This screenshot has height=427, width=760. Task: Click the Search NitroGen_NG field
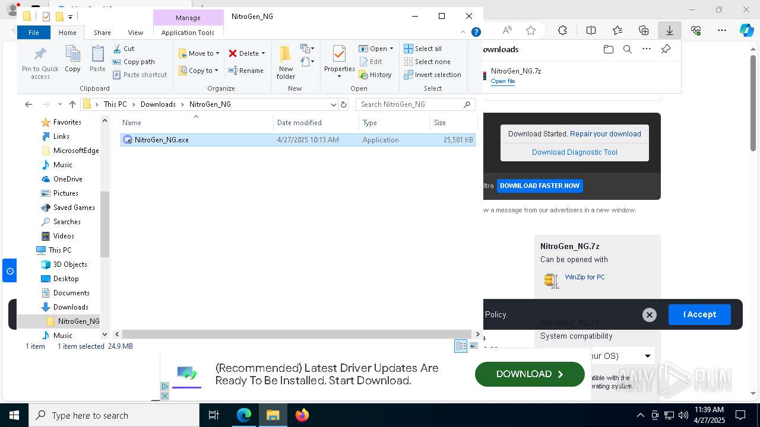[415, 104]
